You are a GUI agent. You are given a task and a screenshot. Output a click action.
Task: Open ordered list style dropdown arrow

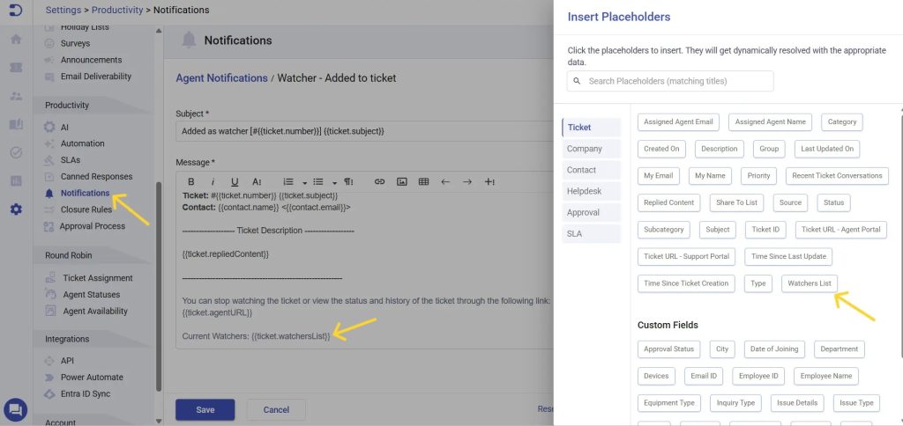point(304,182)
